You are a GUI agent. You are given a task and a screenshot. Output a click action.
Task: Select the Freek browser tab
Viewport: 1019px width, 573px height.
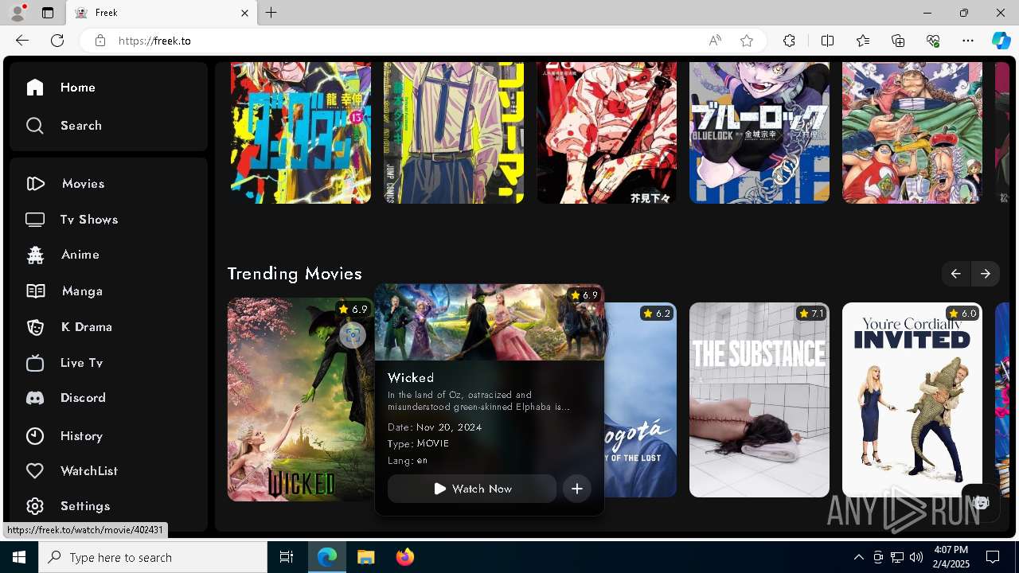162,13
